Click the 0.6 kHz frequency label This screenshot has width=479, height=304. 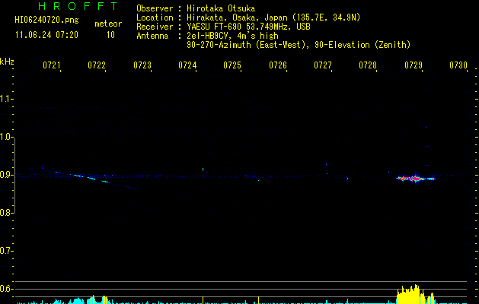click(6, 289)
